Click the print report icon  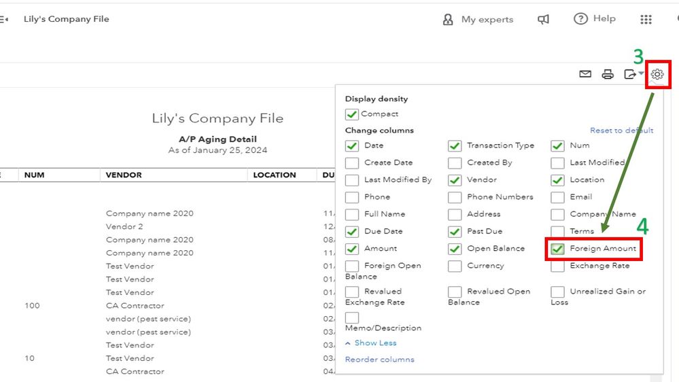pyautogui.click(x=608, y=74)
